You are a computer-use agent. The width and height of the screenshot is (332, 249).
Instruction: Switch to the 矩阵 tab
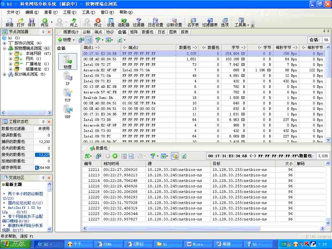tap(134, 32)
